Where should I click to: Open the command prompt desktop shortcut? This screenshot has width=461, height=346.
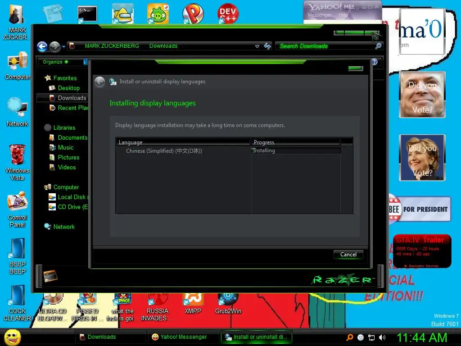(x=87, y=14)
